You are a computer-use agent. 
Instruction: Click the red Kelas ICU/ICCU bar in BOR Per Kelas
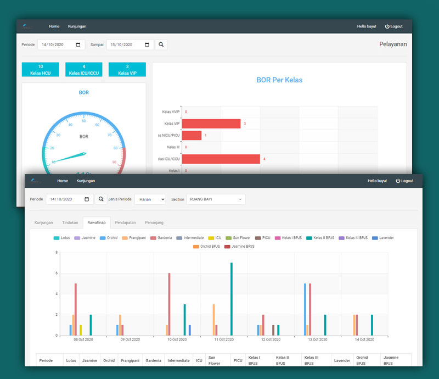[221, 159]
